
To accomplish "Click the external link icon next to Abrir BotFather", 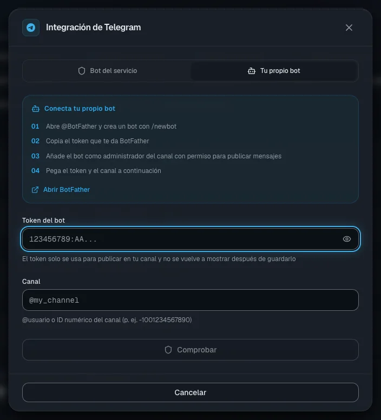I will point(35,190).
